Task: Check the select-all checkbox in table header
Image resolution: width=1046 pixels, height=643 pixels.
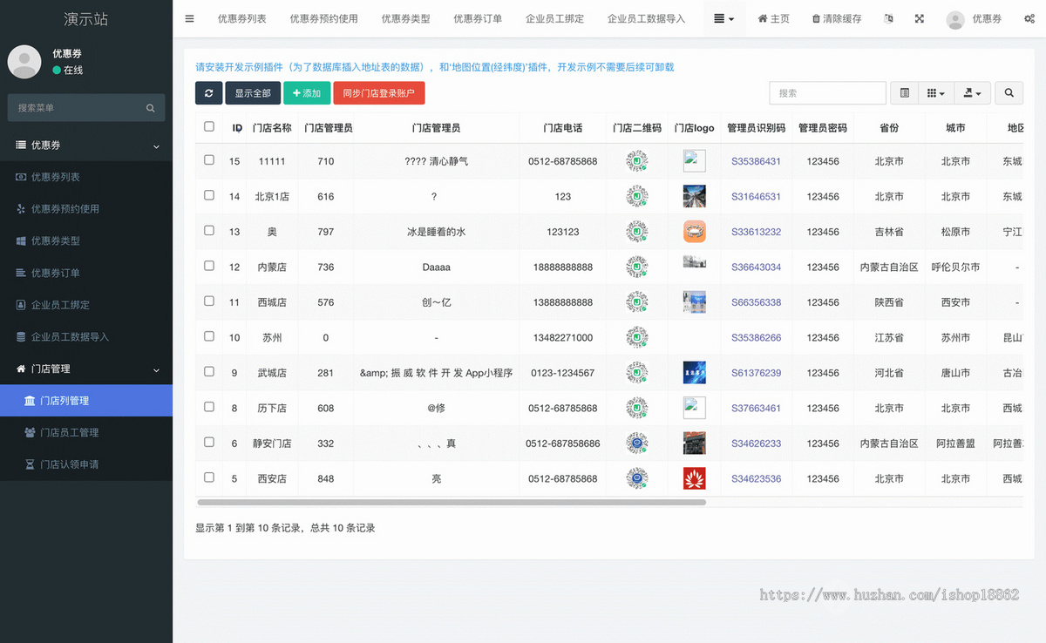Action: 209,126
